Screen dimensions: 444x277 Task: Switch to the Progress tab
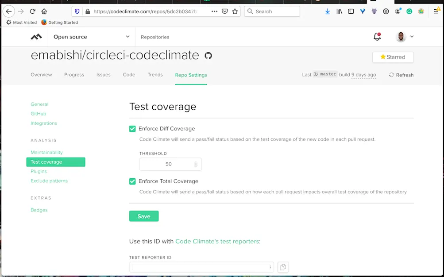point(74,75)
